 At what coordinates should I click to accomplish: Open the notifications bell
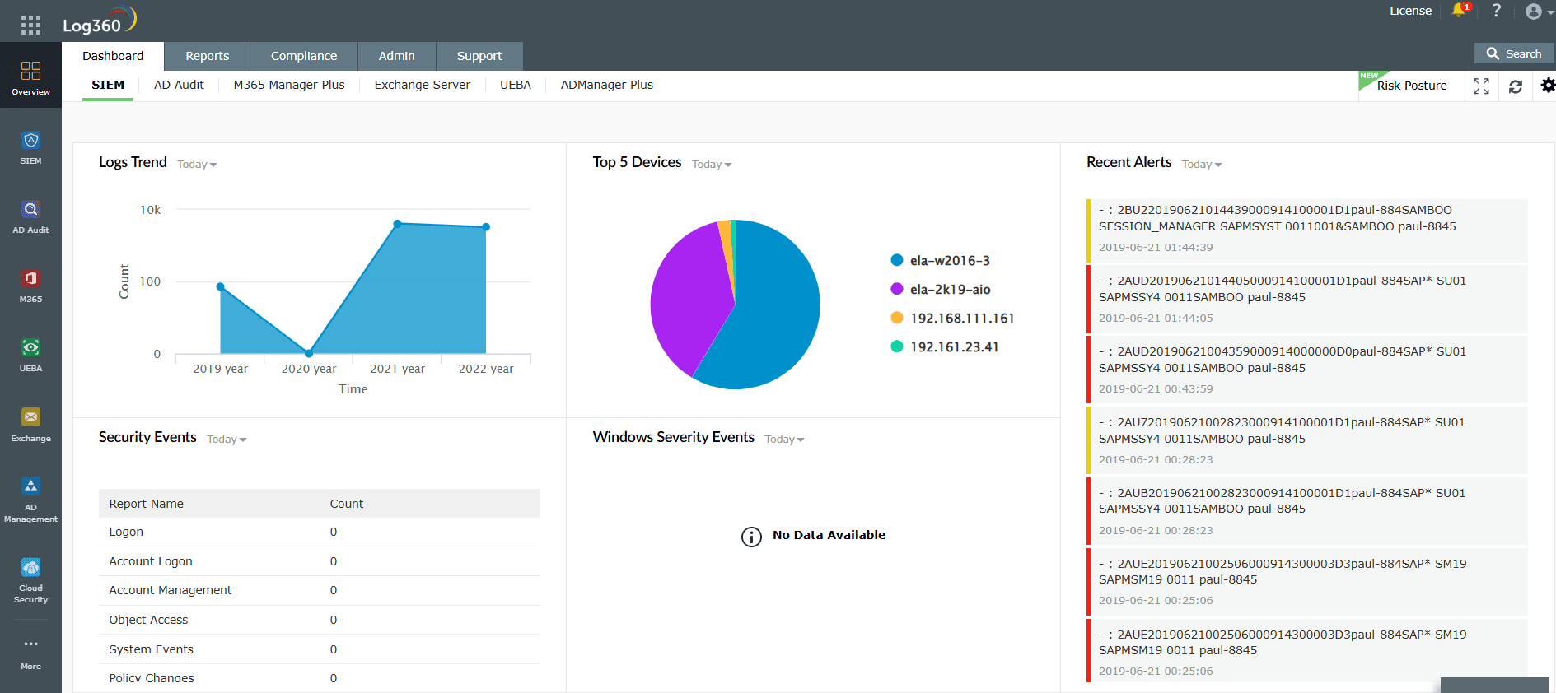[1460, 11]
